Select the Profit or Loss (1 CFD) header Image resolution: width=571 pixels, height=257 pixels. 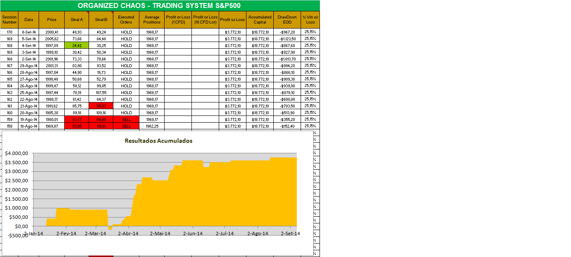click(x=178, y=20)
